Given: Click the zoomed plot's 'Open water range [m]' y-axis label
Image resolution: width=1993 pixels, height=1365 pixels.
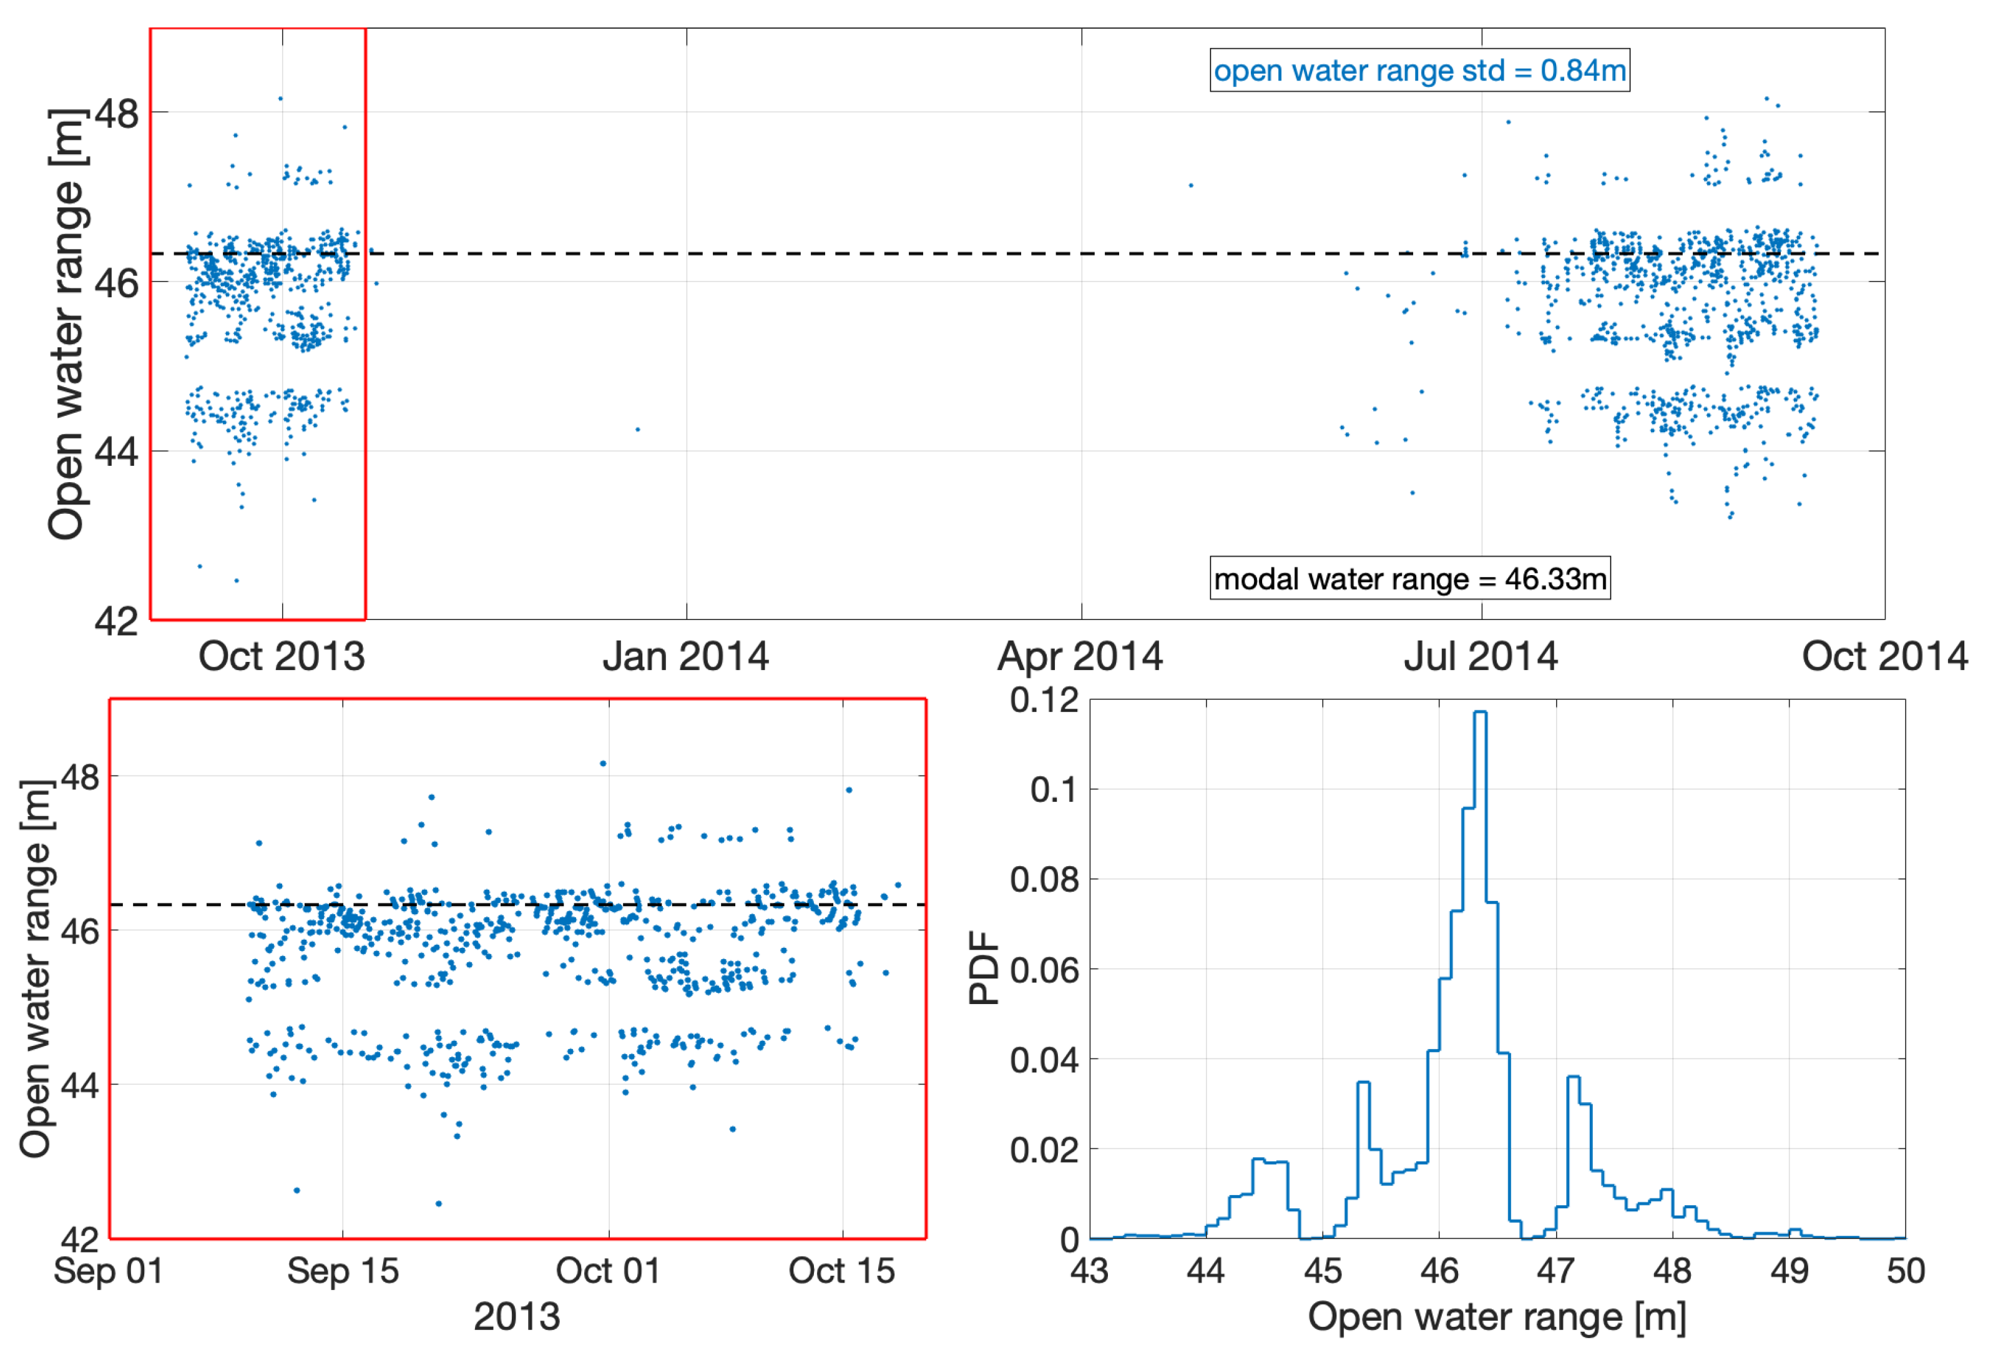Looking at the screenshot, I should (37, 968).
